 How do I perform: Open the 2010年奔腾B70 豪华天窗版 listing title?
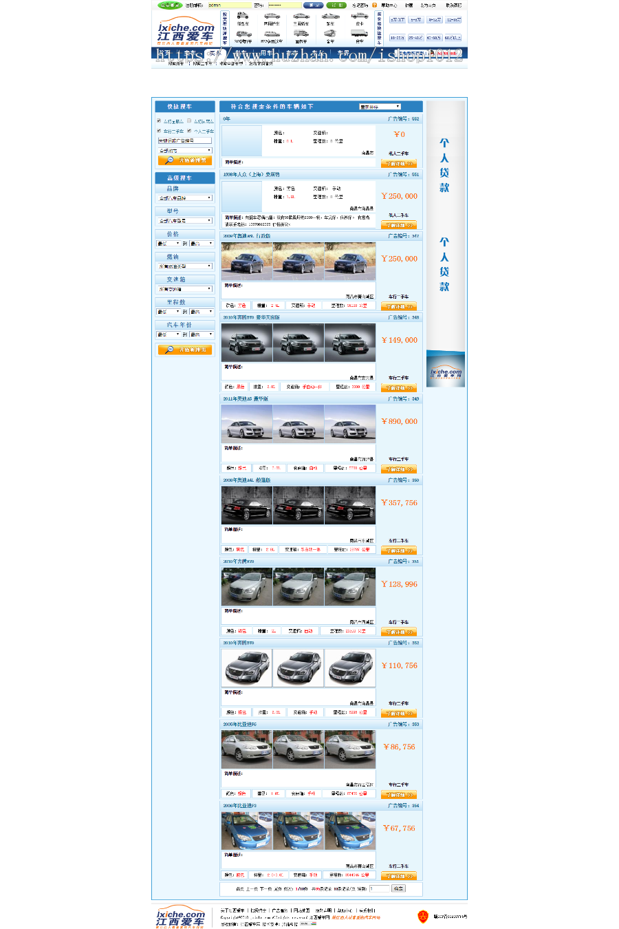point(251,317)
